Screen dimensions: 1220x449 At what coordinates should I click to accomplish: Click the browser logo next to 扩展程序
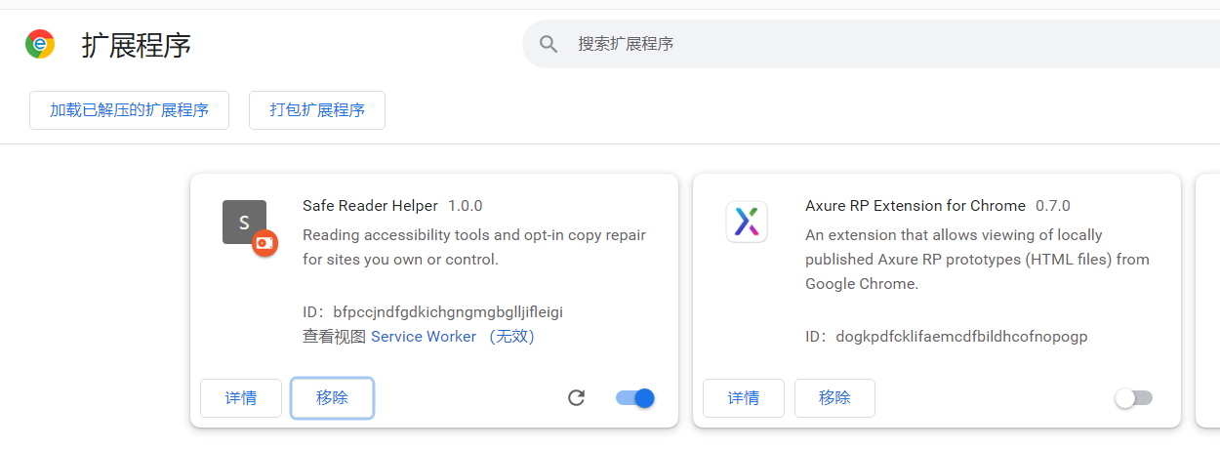(40, 44)
